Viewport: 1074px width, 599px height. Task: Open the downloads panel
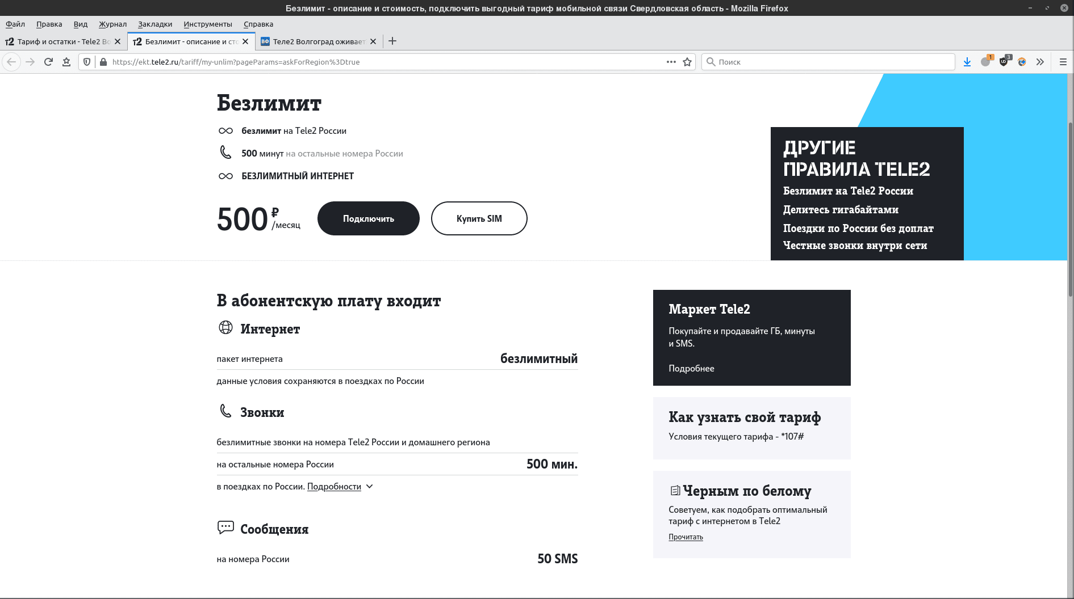click(967, 62)
